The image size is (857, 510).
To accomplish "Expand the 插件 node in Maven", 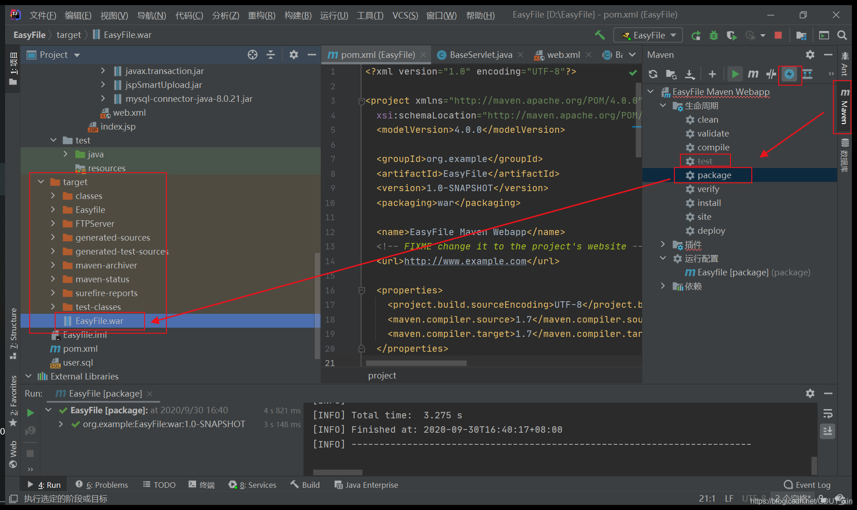I will [x=663, y=244].
